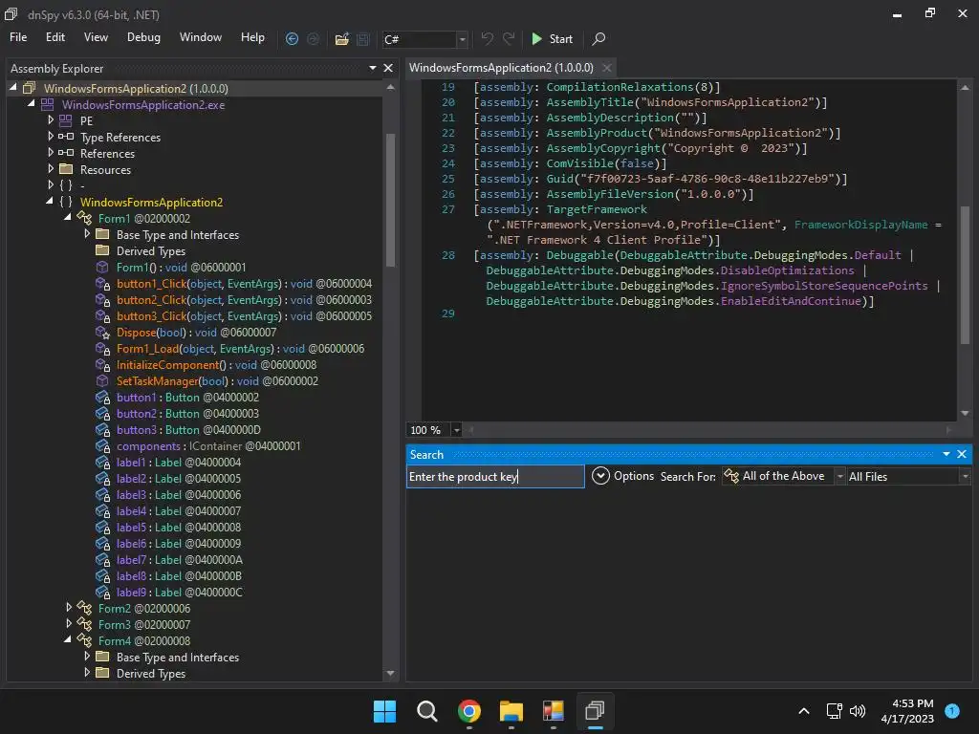Click the Navigate Backward arrow icon
Screen dimensions: 979x734
coord(293,38)
